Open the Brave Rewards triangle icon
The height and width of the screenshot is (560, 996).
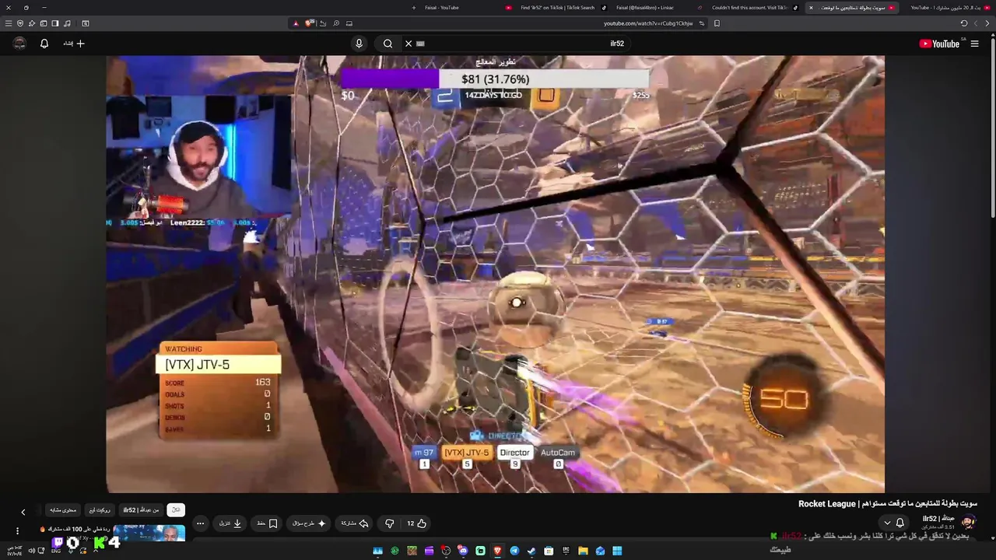click(296, 23)
